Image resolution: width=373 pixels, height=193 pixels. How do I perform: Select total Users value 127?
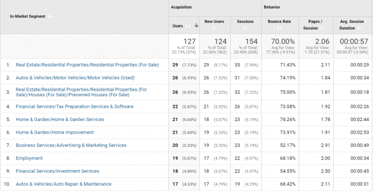(x=189, y=42)
